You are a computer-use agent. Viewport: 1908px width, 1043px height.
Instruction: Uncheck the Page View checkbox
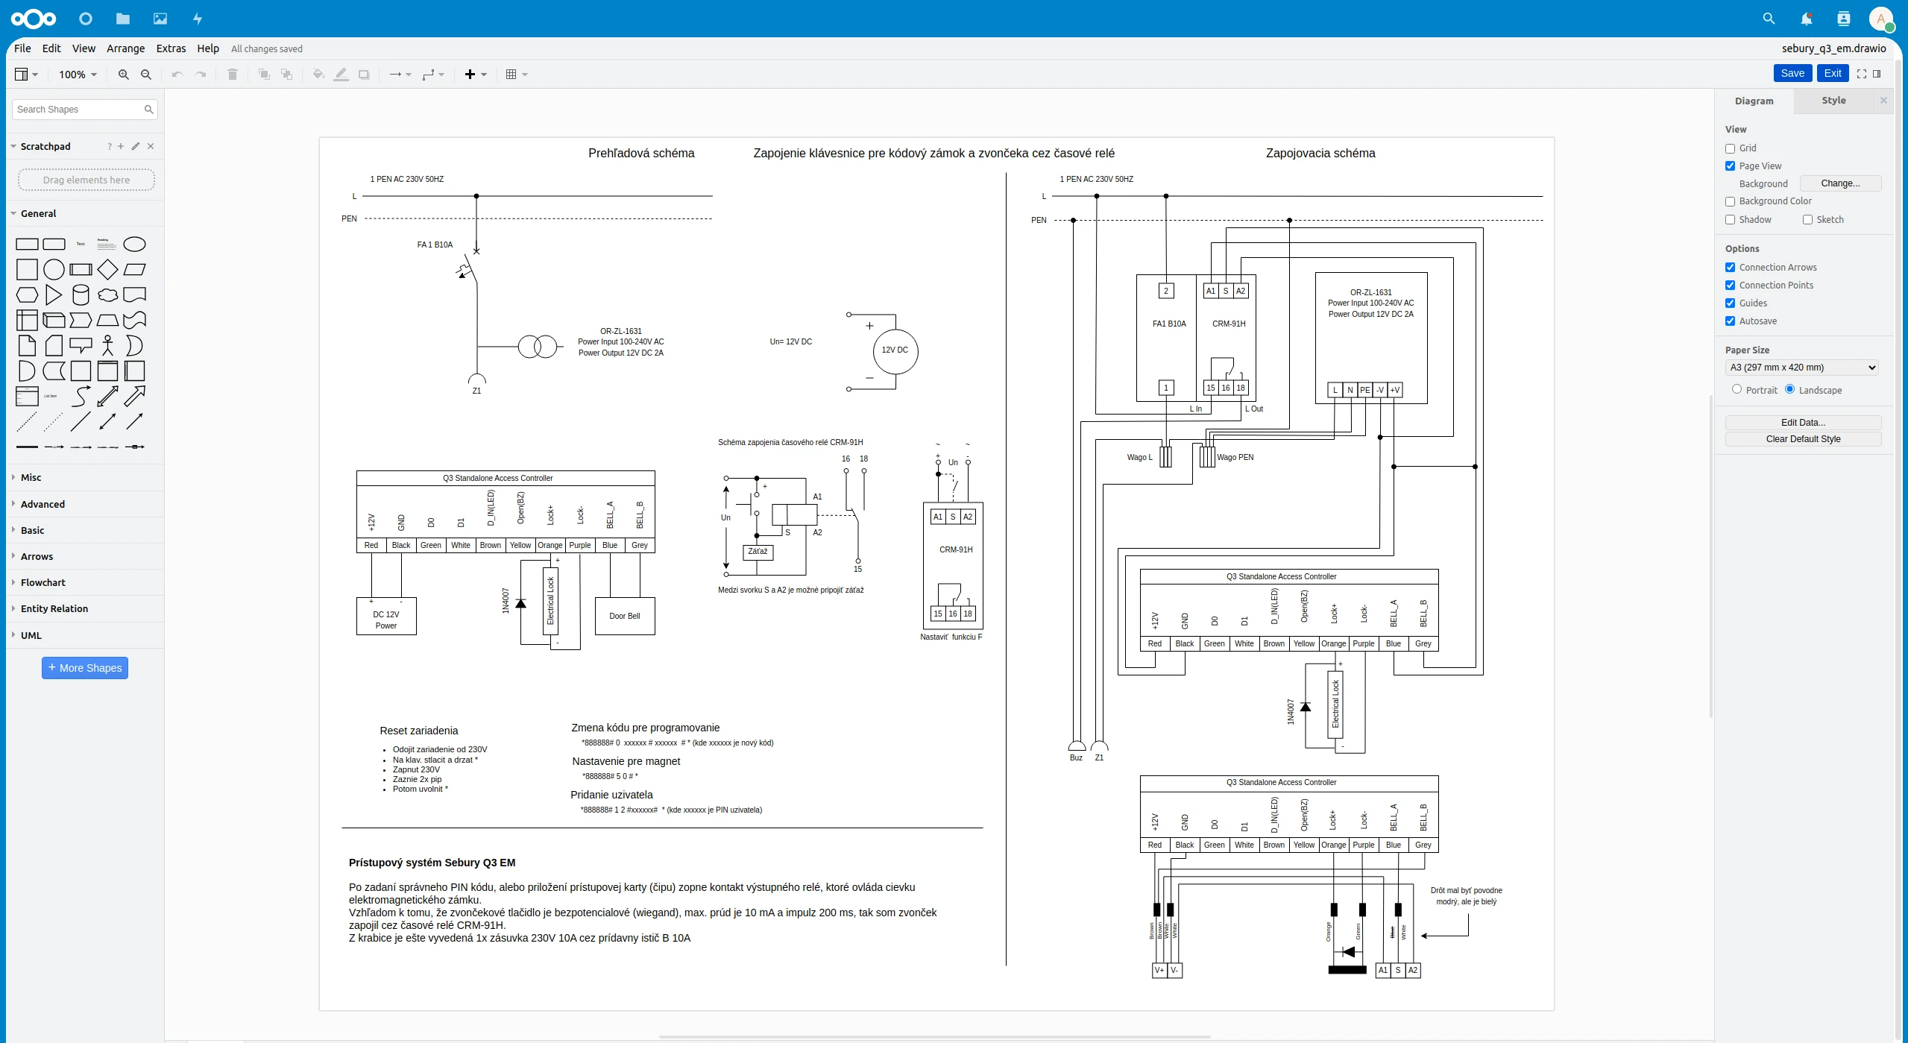point(1730,166)
